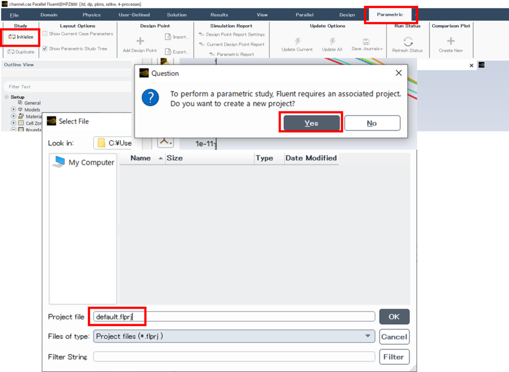Select the Parametric tab
This screenshot has width=509, height=372.
pyautogui.click(x=390, y=14)
